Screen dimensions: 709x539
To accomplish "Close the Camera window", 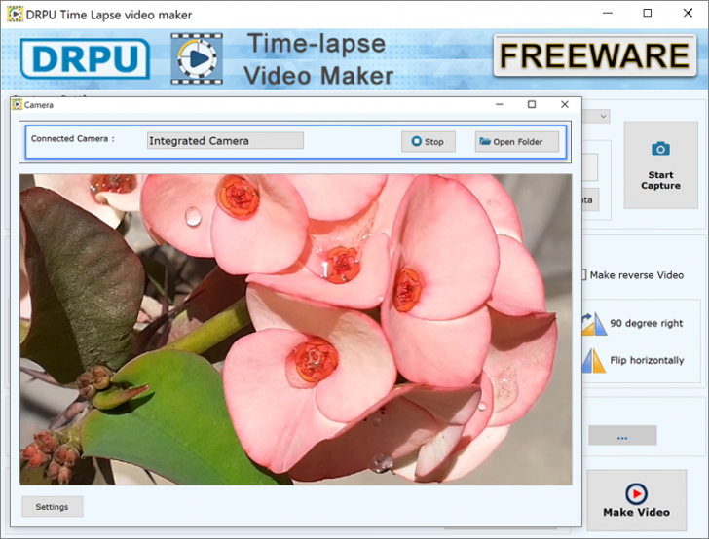I will coord(565,104).
